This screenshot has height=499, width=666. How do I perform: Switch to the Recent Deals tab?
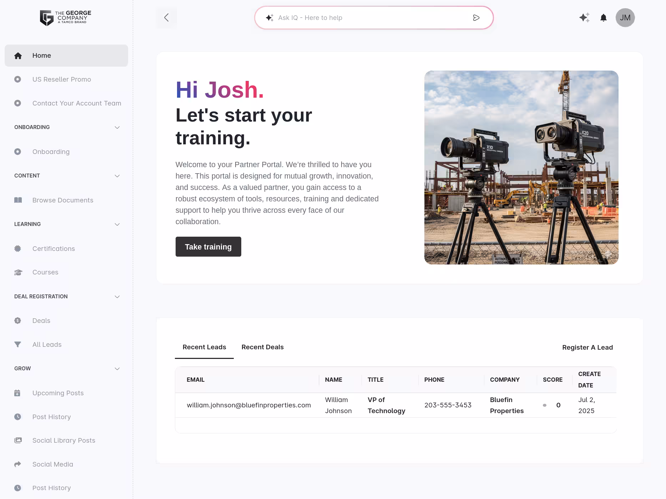click(262, 347)
